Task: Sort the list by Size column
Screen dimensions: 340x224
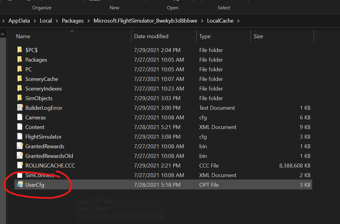Action: pos(258,36)
